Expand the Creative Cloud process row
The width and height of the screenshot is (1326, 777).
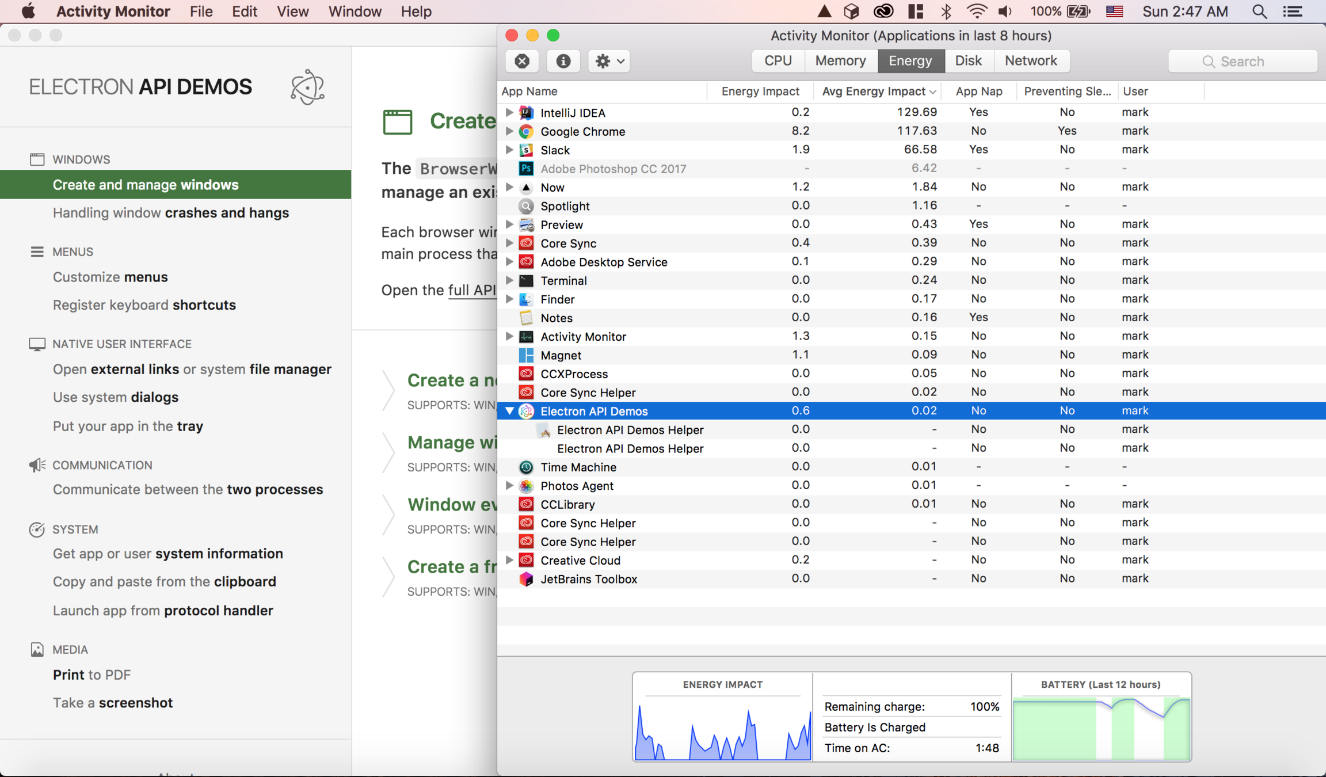pyautogui.click(x=509, y=560)
